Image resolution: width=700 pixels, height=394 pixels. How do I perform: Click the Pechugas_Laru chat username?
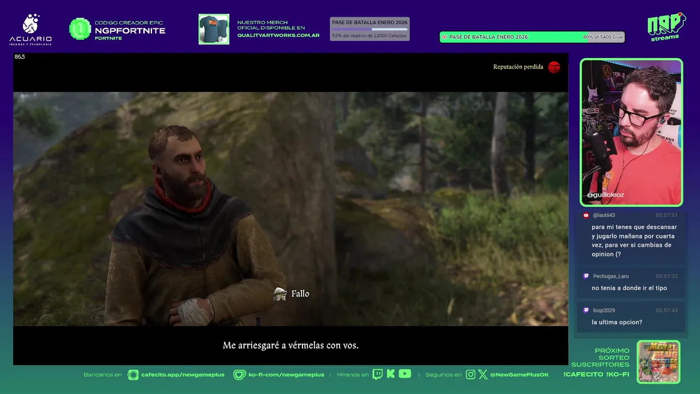tap(611, 276)
